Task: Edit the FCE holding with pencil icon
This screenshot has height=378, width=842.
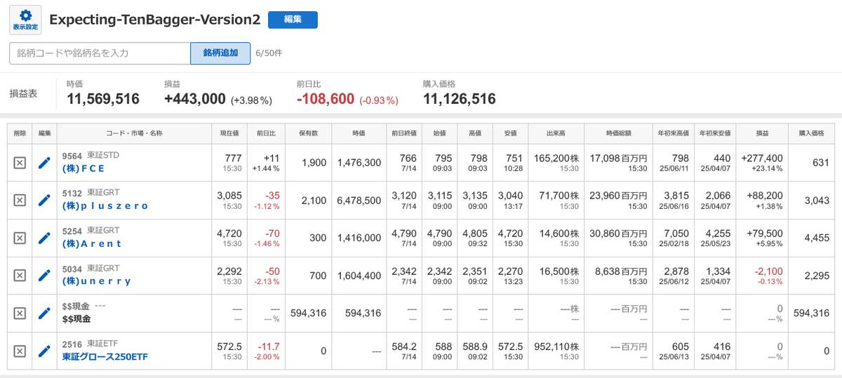Action: (44, 163)
